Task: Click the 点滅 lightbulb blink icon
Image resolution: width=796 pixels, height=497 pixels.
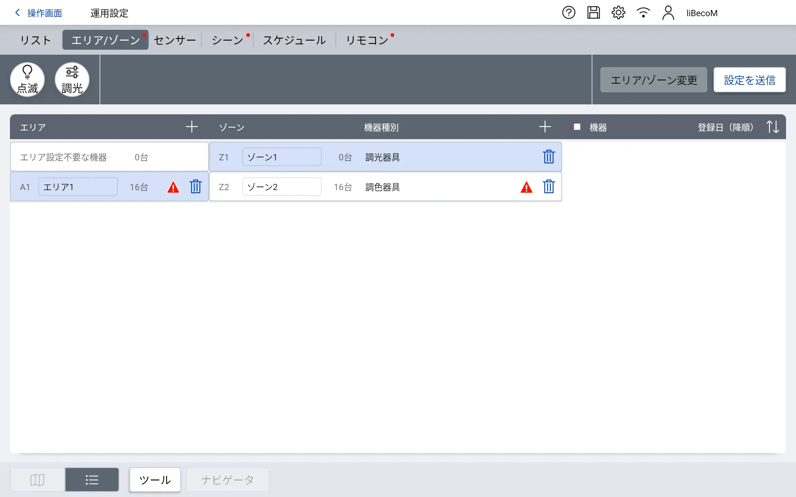Action: click(x=27, y=80)
